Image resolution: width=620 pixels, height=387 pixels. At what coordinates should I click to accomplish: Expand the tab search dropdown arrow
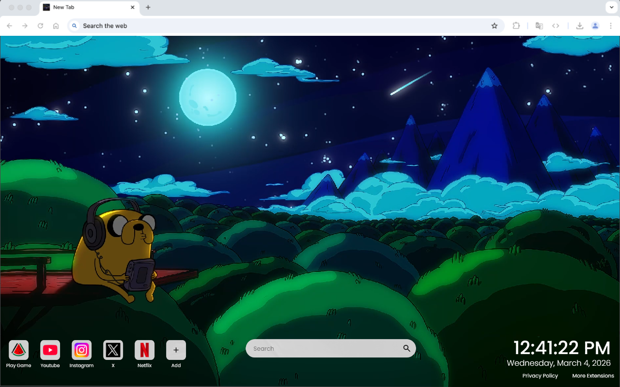point(611,7)
